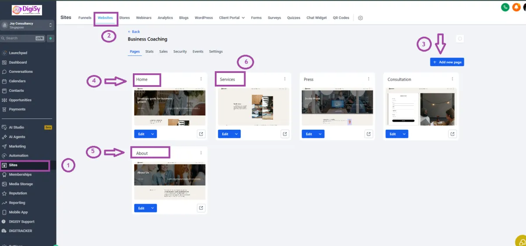Viewport: 526px width, 246px height.
Task: Open About page external link icon
Action: click(201, 208)
